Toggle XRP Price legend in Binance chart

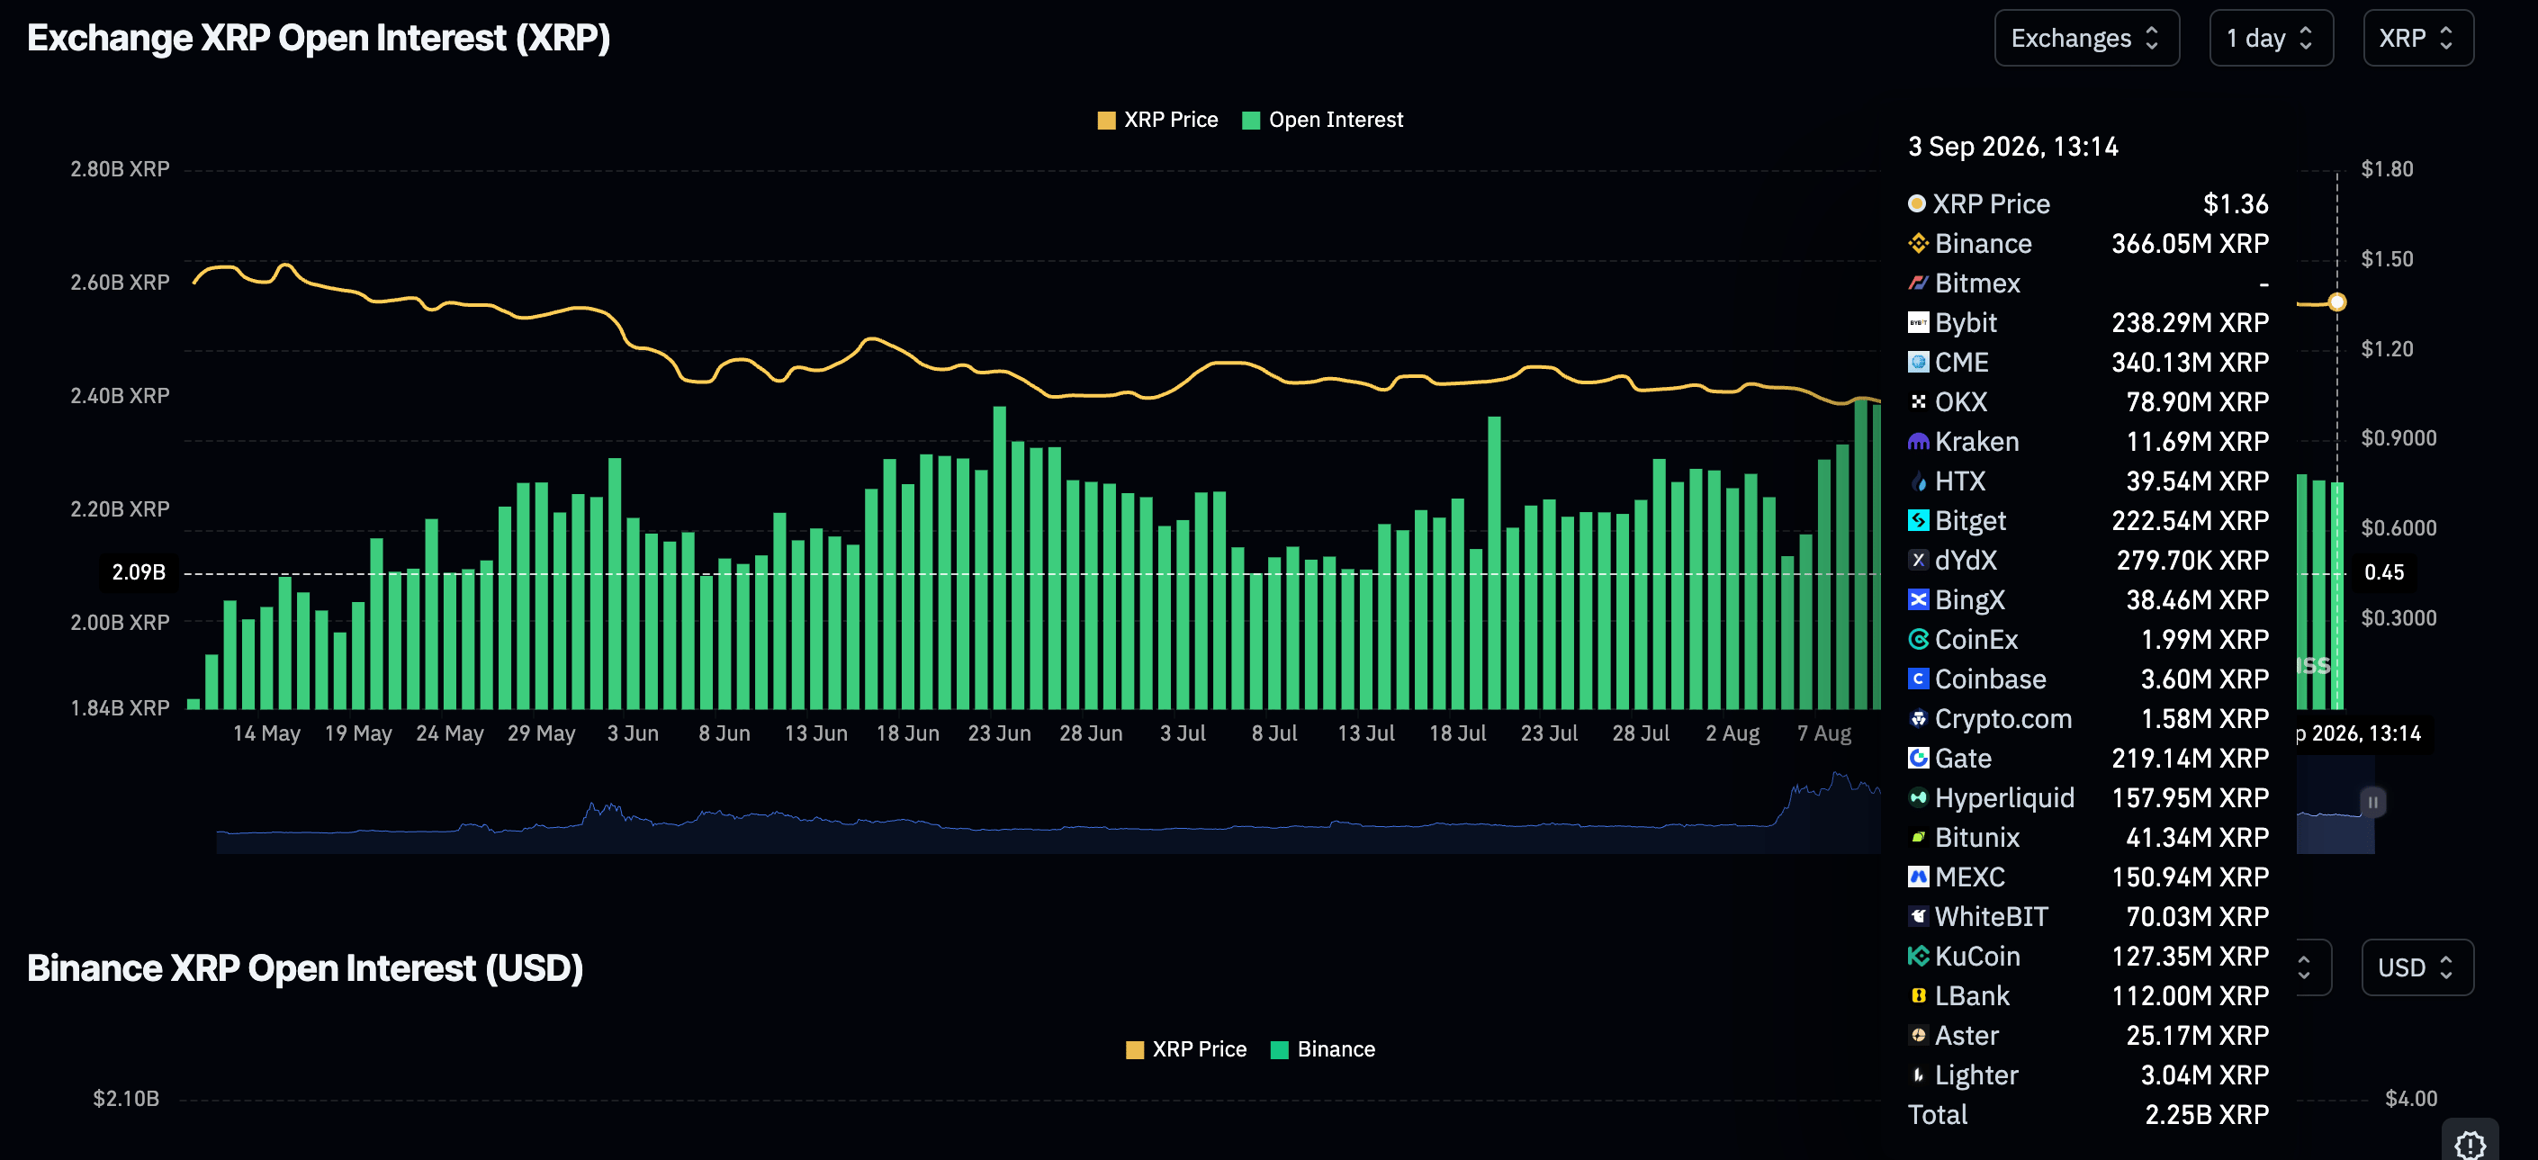1186,1049
